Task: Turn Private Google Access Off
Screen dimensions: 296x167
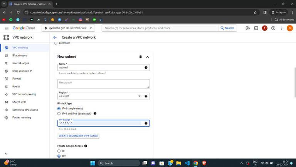Action: click(x=59, y=156)
